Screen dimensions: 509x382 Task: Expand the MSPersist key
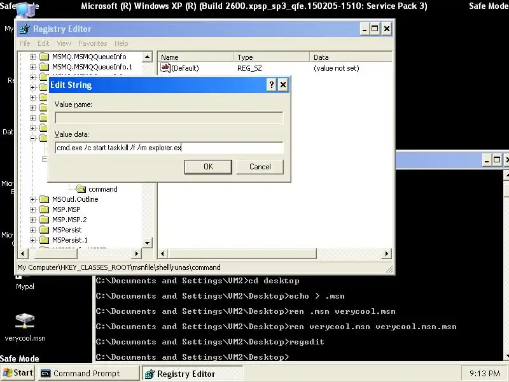[x=32, y=230]
